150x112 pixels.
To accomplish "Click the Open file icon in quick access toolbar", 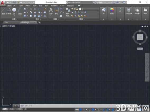I will (x=11, y=2).
